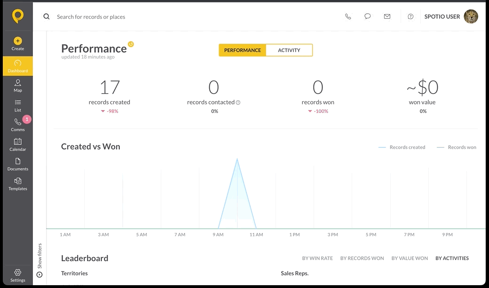The height and width of the screenshot is (288, 489).
Task: Click the help question mark icon
Action: coord(411,16)
